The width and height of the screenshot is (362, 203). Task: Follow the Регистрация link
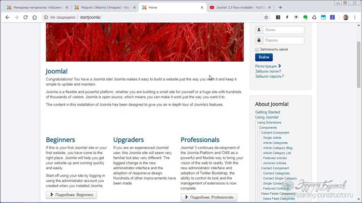[266, 66]
